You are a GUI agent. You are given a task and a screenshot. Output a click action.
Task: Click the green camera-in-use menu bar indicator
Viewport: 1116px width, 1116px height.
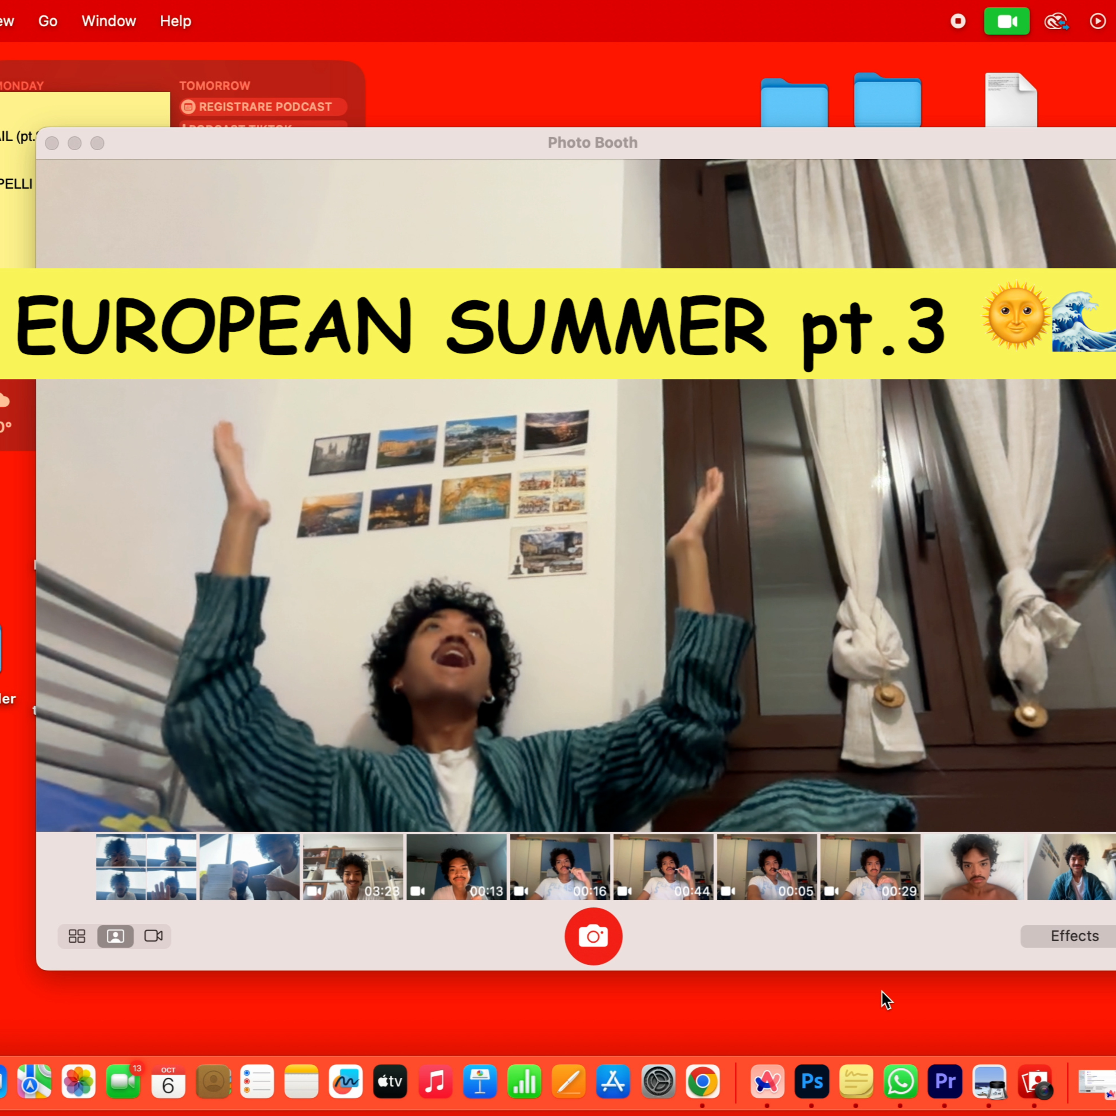(1006, 21)
